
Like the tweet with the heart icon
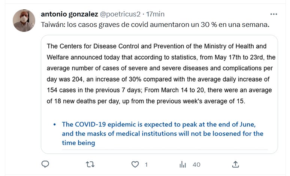pos(135,164)
